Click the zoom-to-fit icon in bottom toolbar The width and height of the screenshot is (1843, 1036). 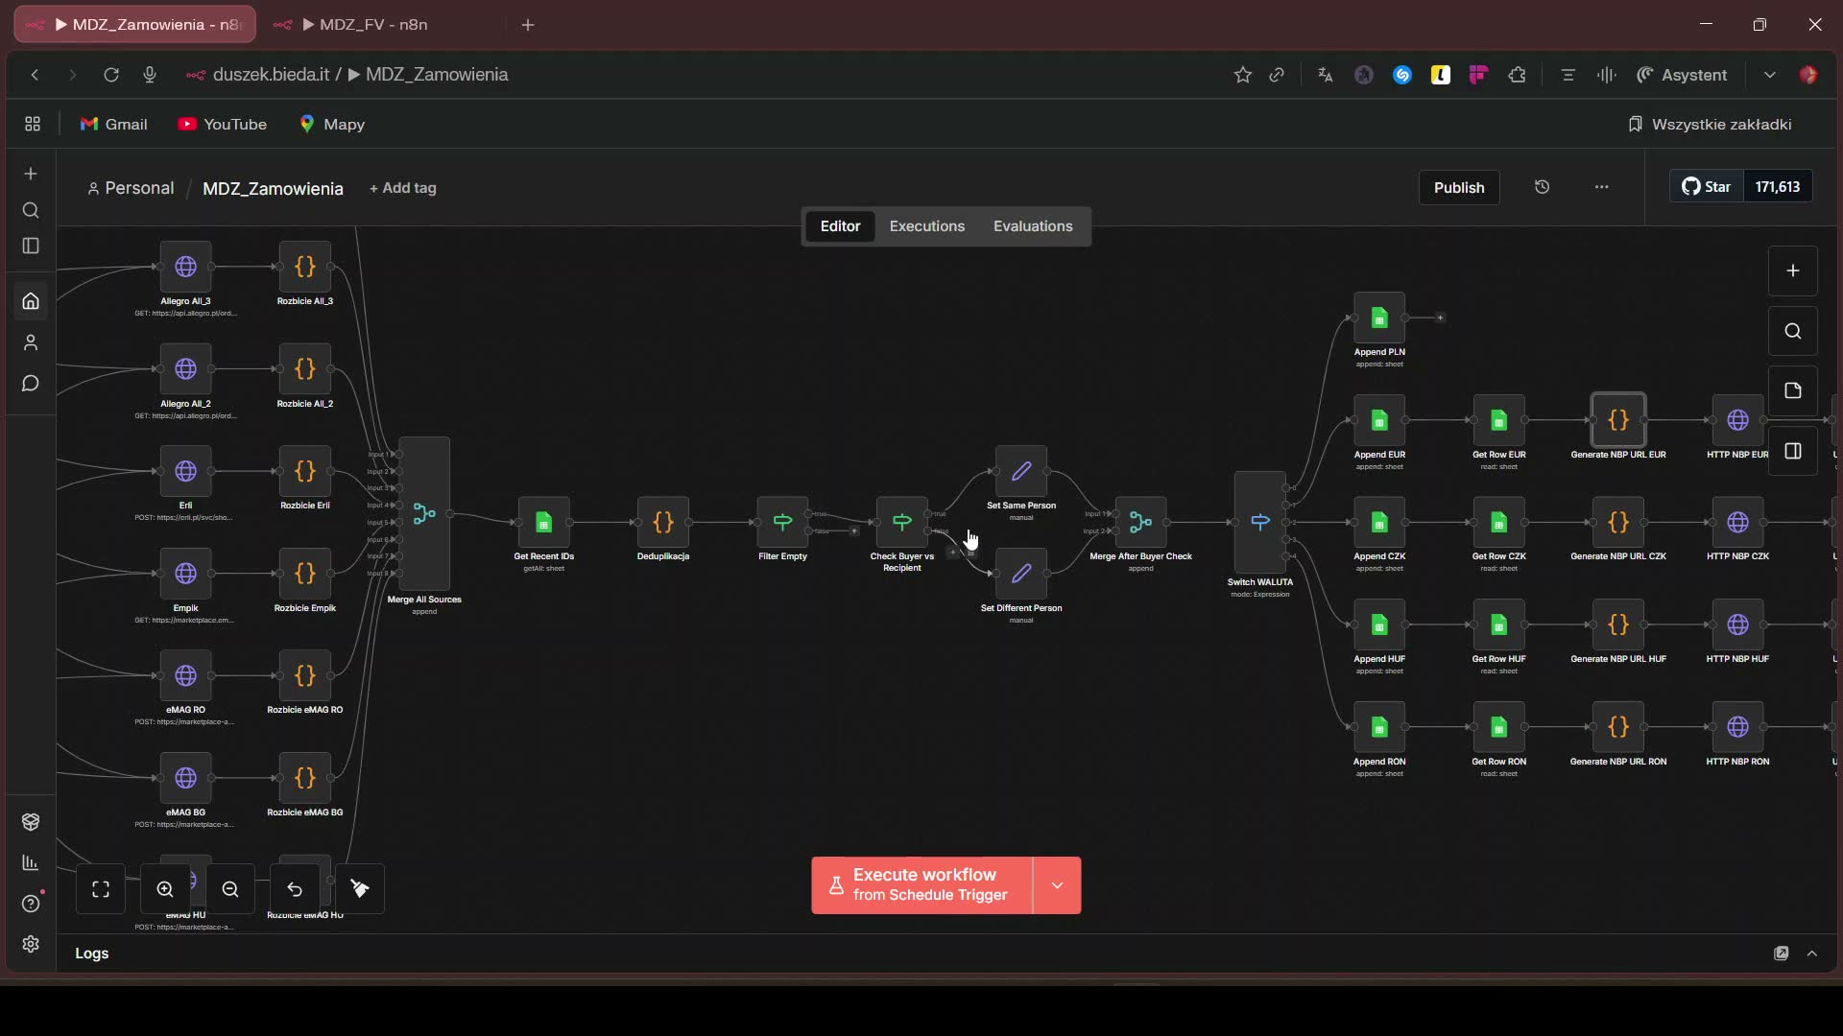100,889
